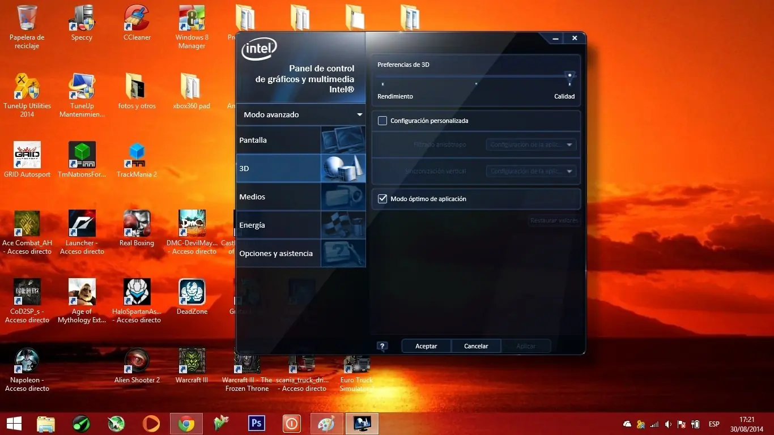The image size is (774, 435).
Task: Open Google Chrome from the taskbar
Action: click(x=186, y=424)
